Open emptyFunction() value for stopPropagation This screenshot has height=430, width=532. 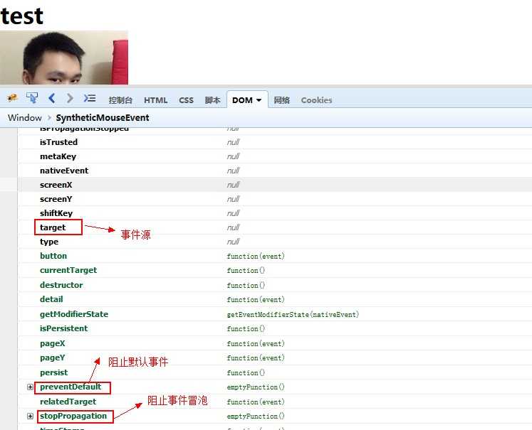[256, 416]
